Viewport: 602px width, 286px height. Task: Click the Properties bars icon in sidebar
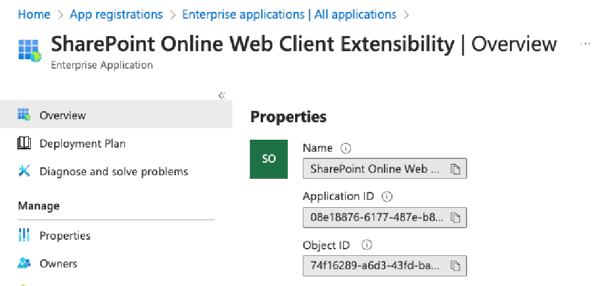click(x=24, y=235)
